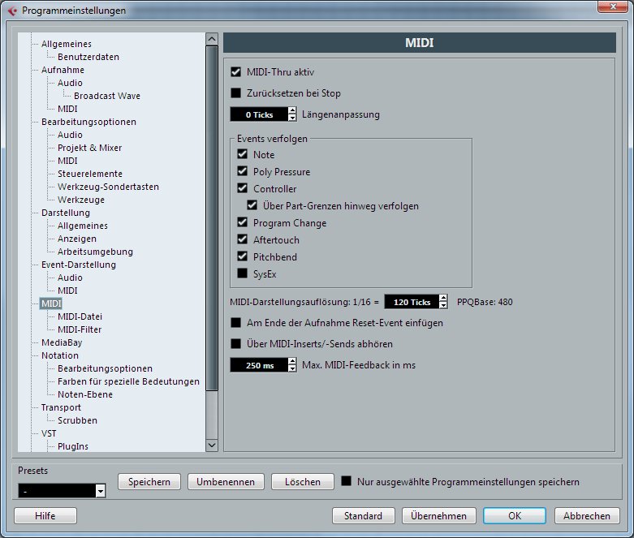Check Nur ausgewählte Programmeinstellungen speichern
Screen dimensions: 634x538
[x=346, y=481]
